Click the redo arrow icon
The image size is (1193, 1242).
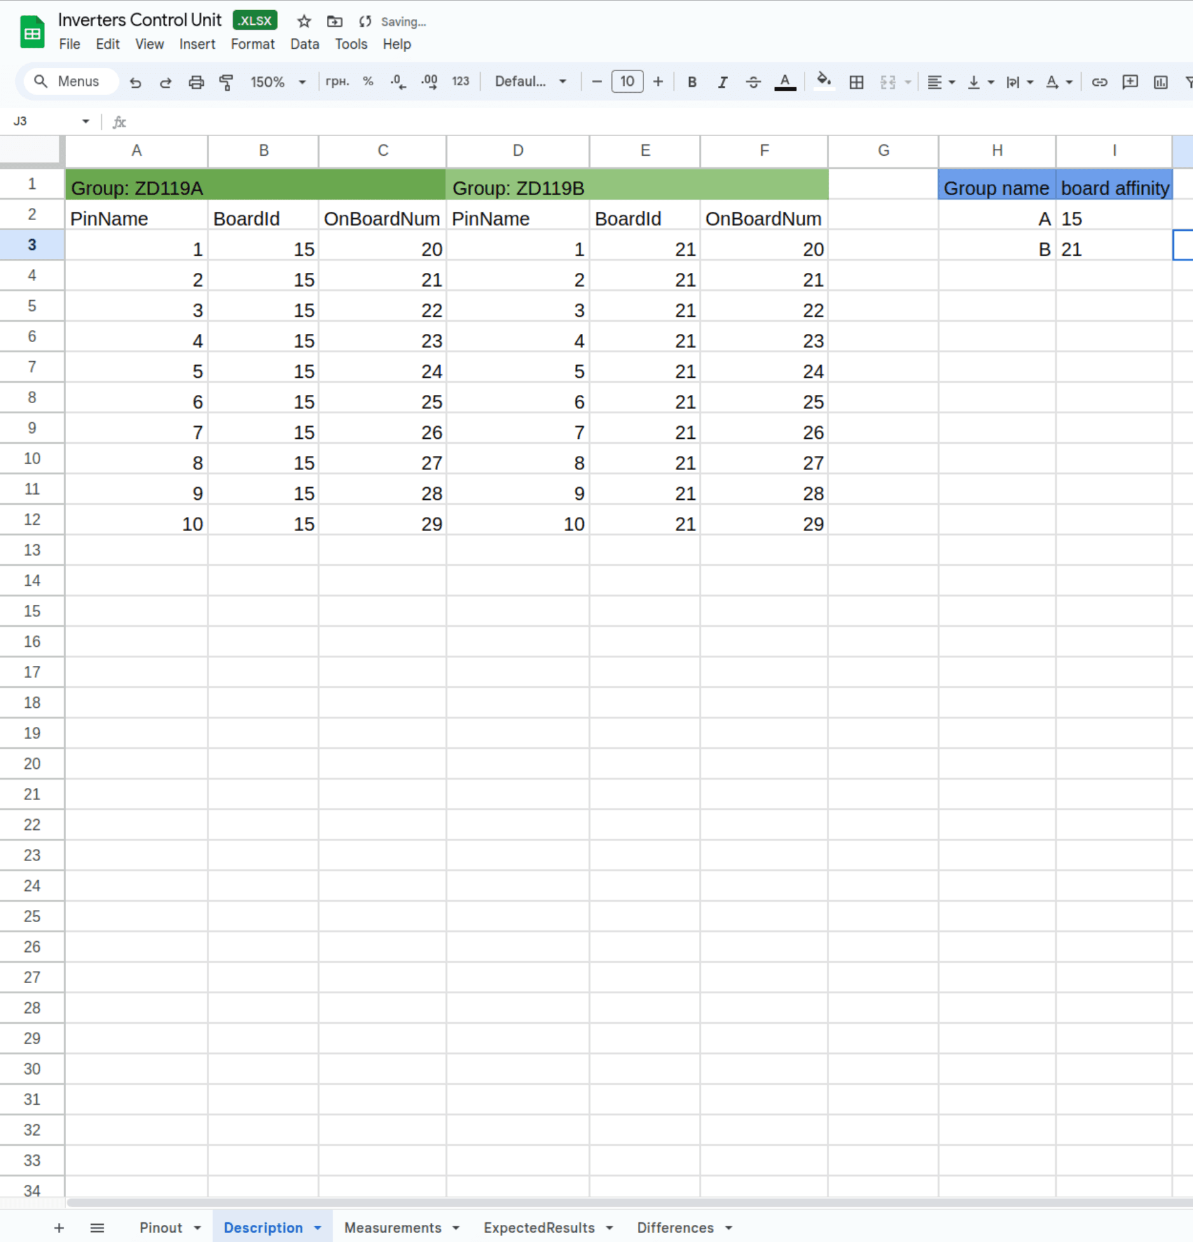165,82
